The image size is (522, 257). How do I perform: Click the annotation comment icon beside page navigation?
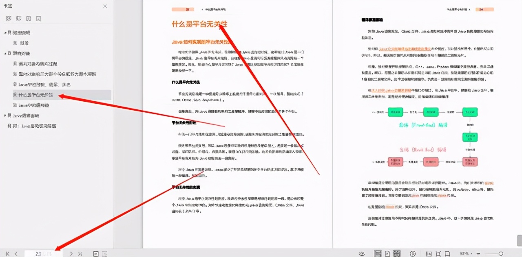pyautogui.click(x=96, y=253)
